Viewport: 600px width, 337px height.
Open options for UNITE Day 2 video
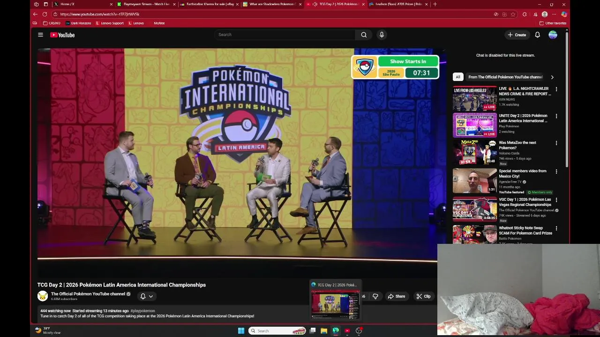(556, 116)
